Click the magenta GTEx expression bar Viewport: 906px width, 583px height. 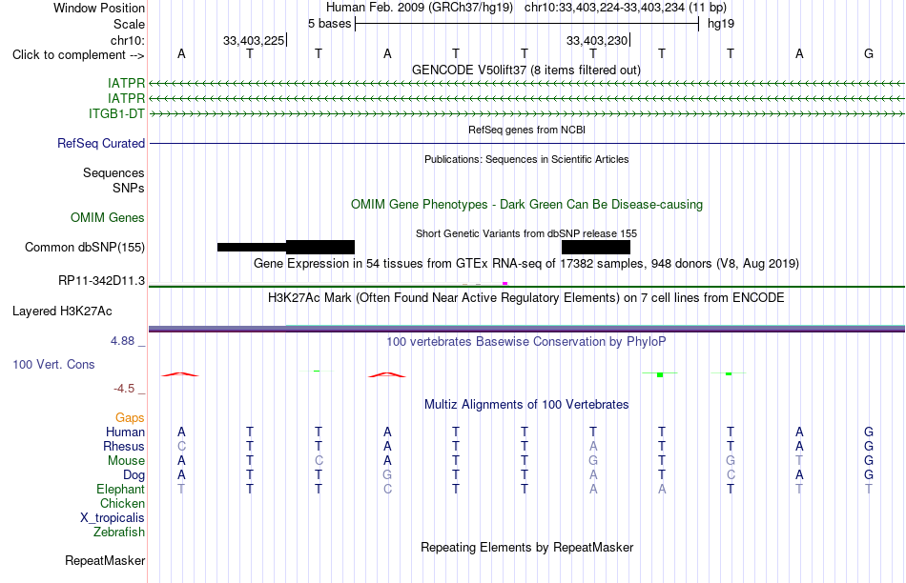pyautogui.click(x=505, y=284)
